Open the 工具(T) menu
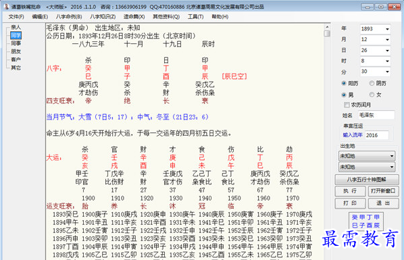The height and width of the screenshot is (260, 404). pos(195,17)
